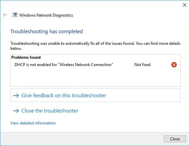
Task: Click the Not fixed status text
Action: coord(142,65)
